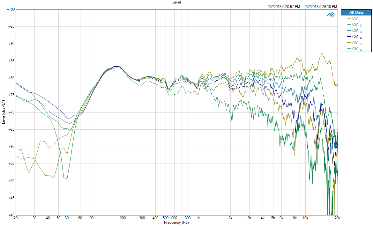
Task: Click the 'Level' graph title
Action: coord(176,2)
